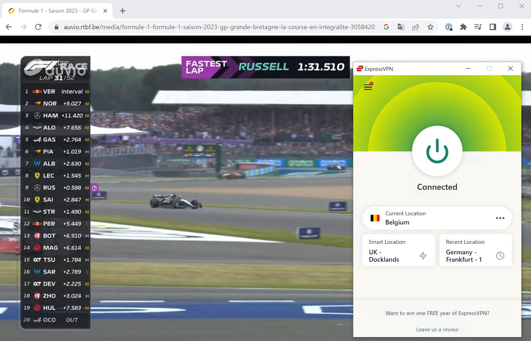Click OCO OUT row in standings
The width and height of the screenshot is (531, 341).
56,320
